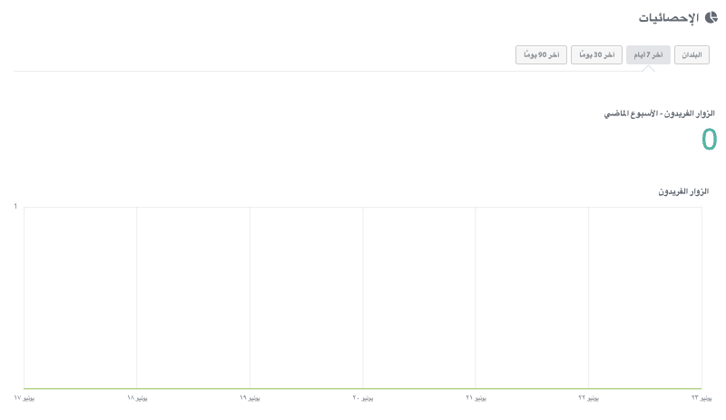Click the pie chart statistics icon
726x420 pixels.
pos(711,17)
